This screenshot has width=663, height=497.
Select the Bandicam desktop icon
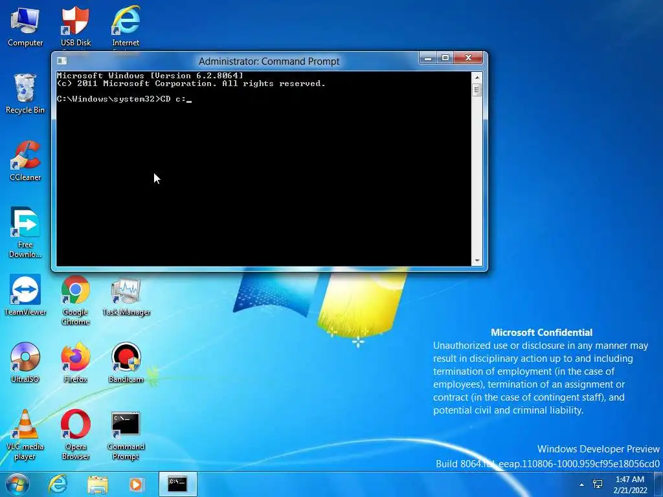click(x=126, y=362)
